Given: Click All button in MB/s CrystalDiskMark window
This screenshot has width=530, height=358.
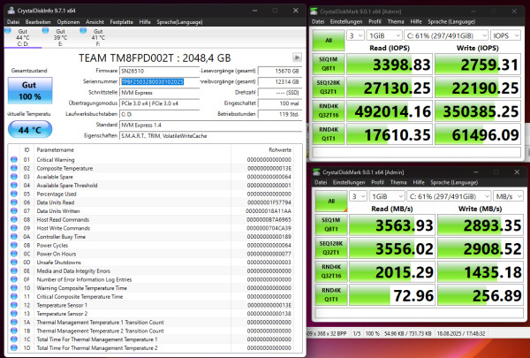Looking at the screenshot, I should 331,201.
